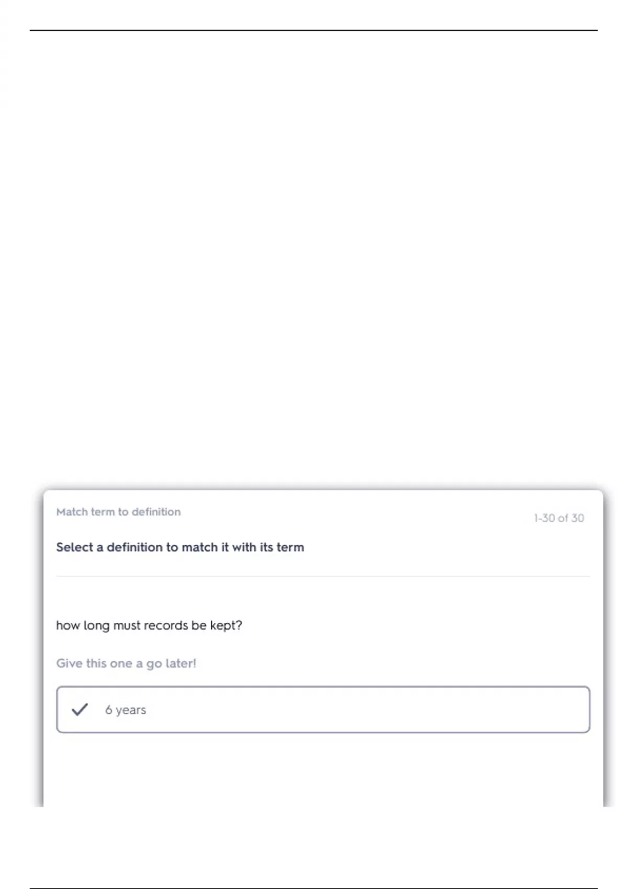The height and width of the screenshot is (889, 628).
Task: Click the horizontal rule at the page top
Action: tap(313, 30)
